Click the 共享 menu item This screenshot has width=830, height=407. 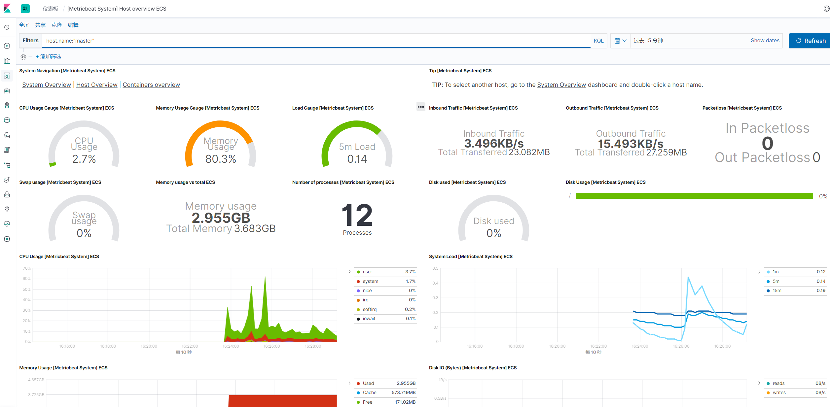coord(40,25)
